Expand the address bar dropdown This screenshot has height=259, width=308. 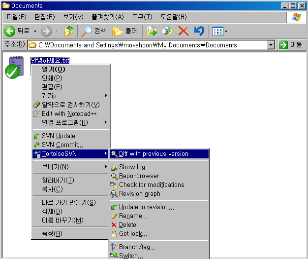271,45
